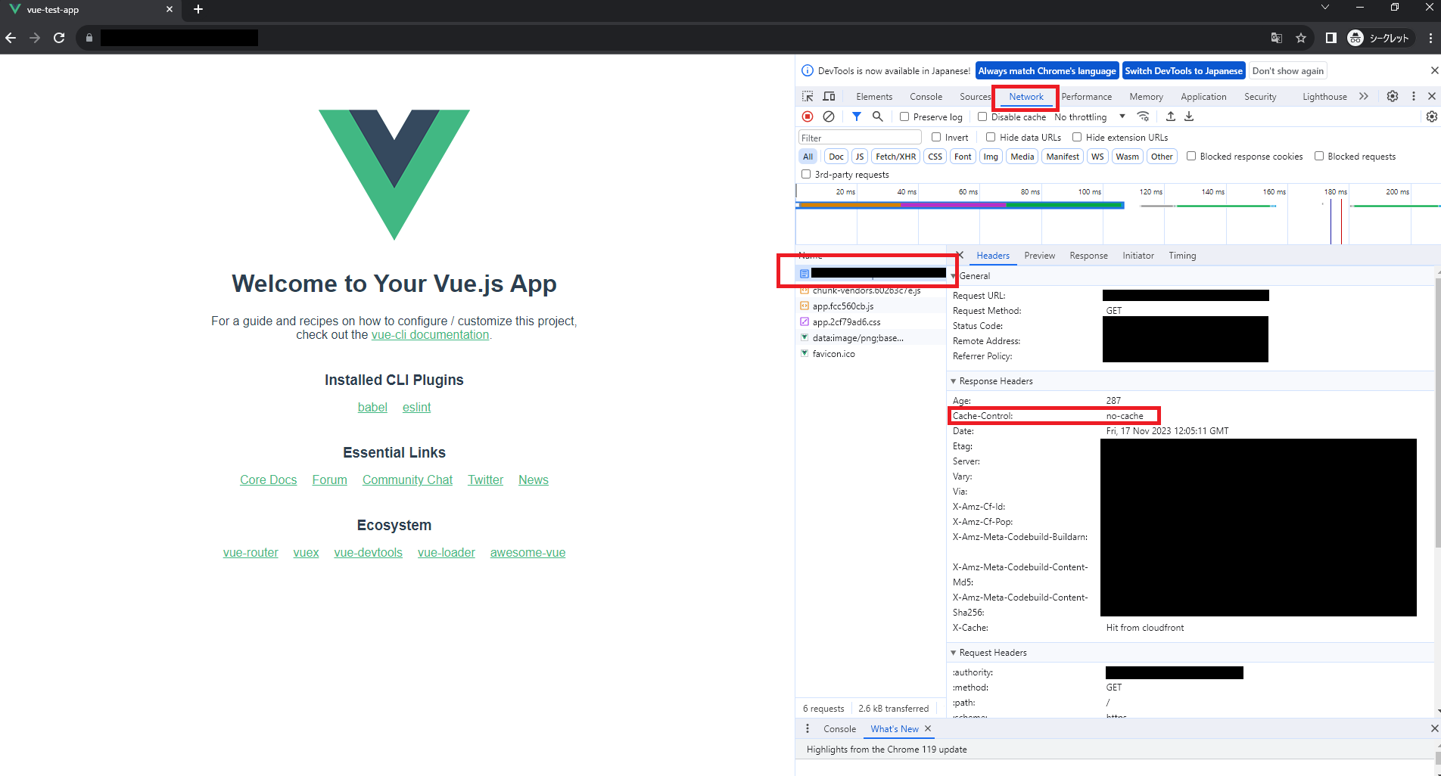Open network search magnifier icon
1441x776 pixels.
(x=878, y=116)
